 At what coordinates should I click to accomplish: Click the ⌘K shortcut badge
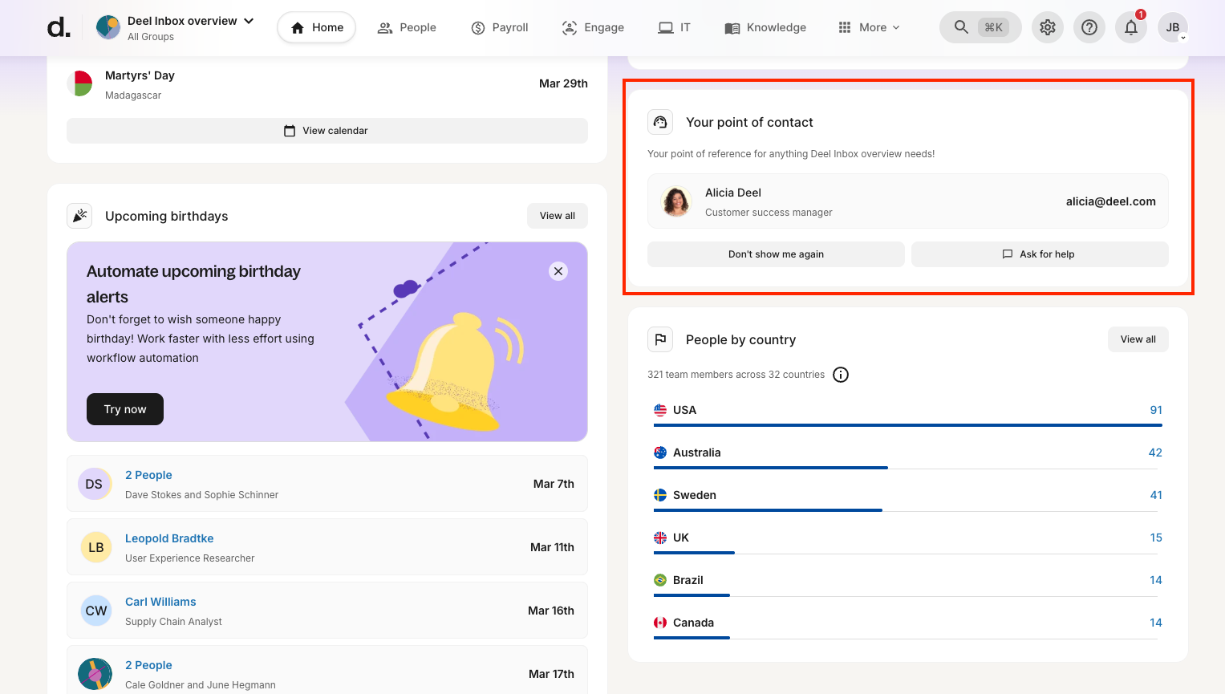click(993, 27)
